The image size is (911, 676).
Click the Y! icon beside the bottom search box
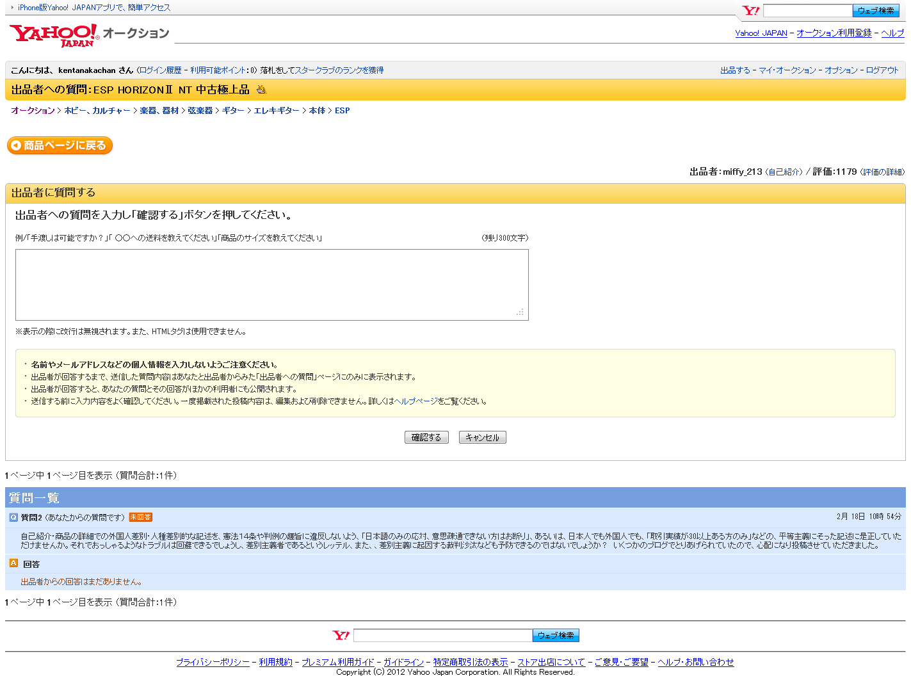341,635
